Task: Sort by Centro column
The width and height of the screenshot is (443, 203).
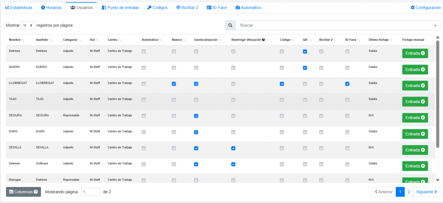Action: click(114, 40)
